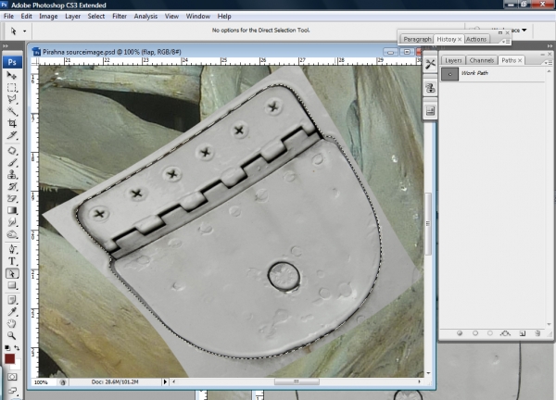Viewport: 556px width, 400px height.
Task: Create new path in Paths panel
Action: click(x=523, y=333)
